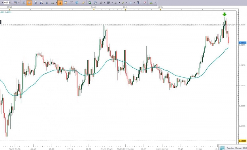Open the m15 timeframe combo box
The height and width of the screenshot is (150, 247).
point(7,2)
